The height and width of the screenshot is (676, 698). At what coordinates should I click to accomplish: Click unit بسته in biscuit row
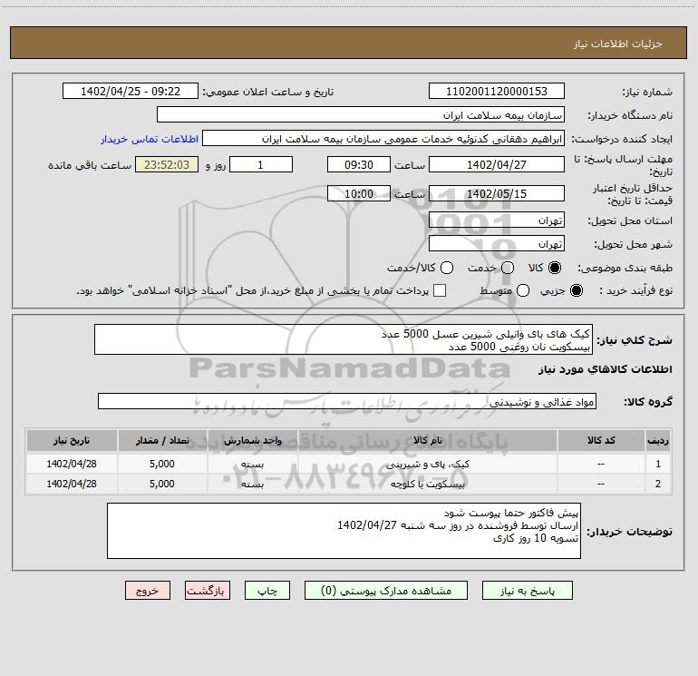pyautogui.click(x=252, y=484)
